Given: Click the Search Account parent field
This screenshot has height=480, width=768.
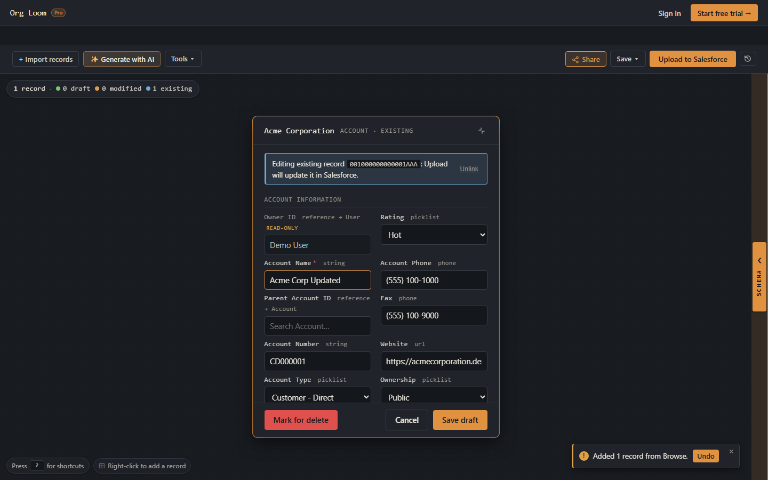Looking at the screenshot, I should tap(318, 326).
